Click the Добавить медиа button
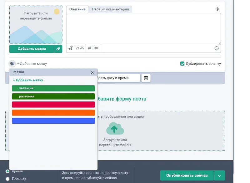 tap(32, 49)
